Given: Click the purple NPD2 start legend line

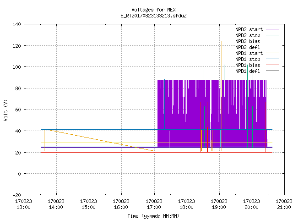Looking at the screenshot, I should (x=273, y=29).
